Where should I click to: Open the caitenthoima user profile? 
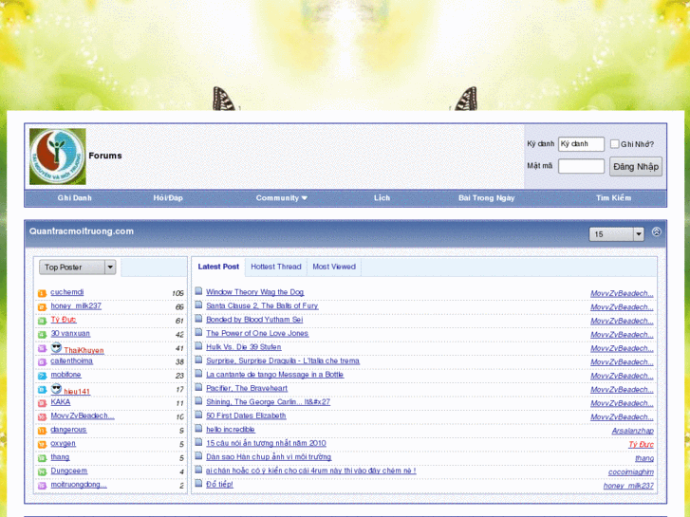point(72,360)
